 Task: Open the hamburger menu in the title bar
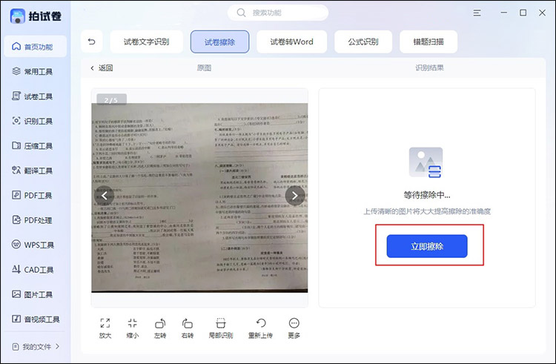477,13
